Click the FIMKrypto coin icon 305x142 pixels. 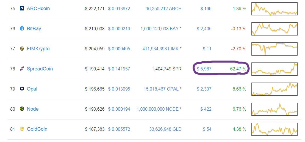tap(22, 49)
